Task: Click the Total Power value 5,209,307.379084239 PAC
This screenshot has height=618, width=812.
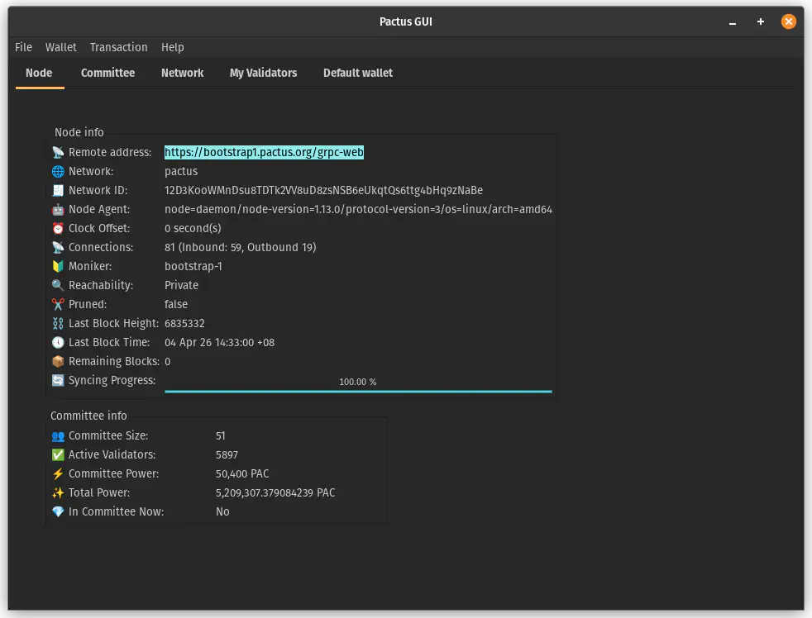Action: 275,492
